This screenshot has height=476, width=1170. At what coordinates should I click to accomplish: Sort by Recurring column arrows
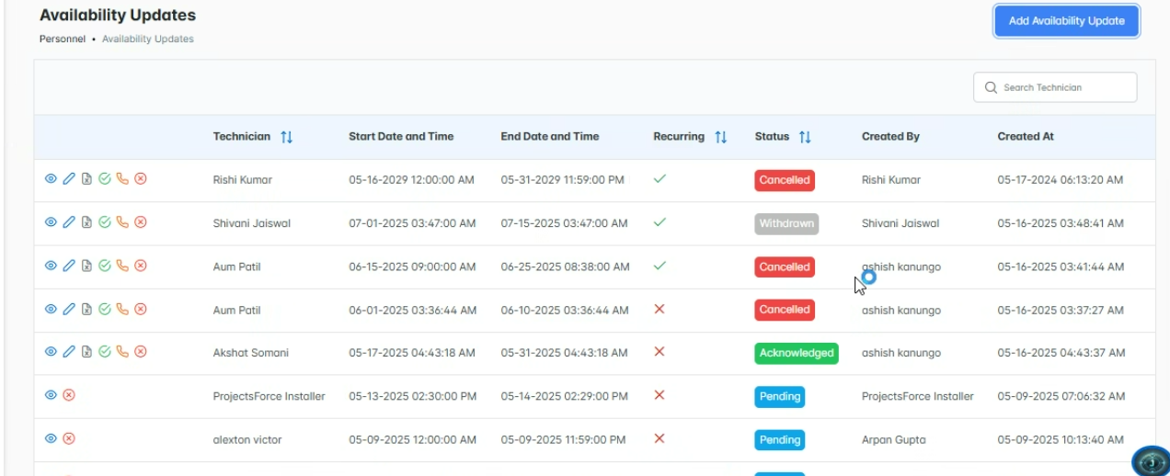[x=721, y=137]
